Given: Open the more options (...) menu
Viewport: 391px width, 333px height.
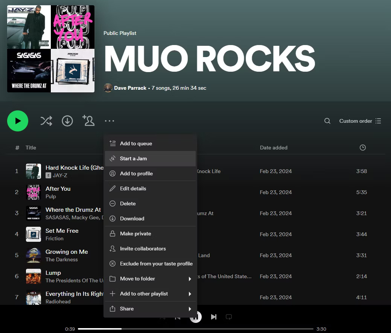Looking at the screenshot, I should click(x=110, y=121).
